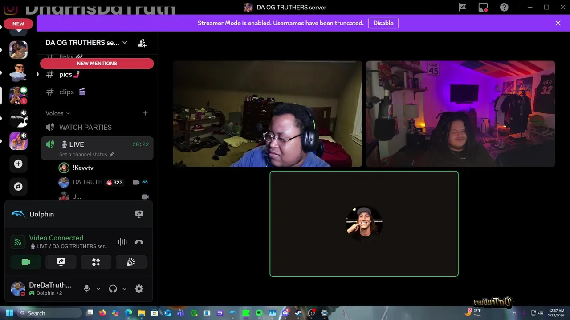
Task: Click the inbox flag icon in title bar
Action: (462, 7)
